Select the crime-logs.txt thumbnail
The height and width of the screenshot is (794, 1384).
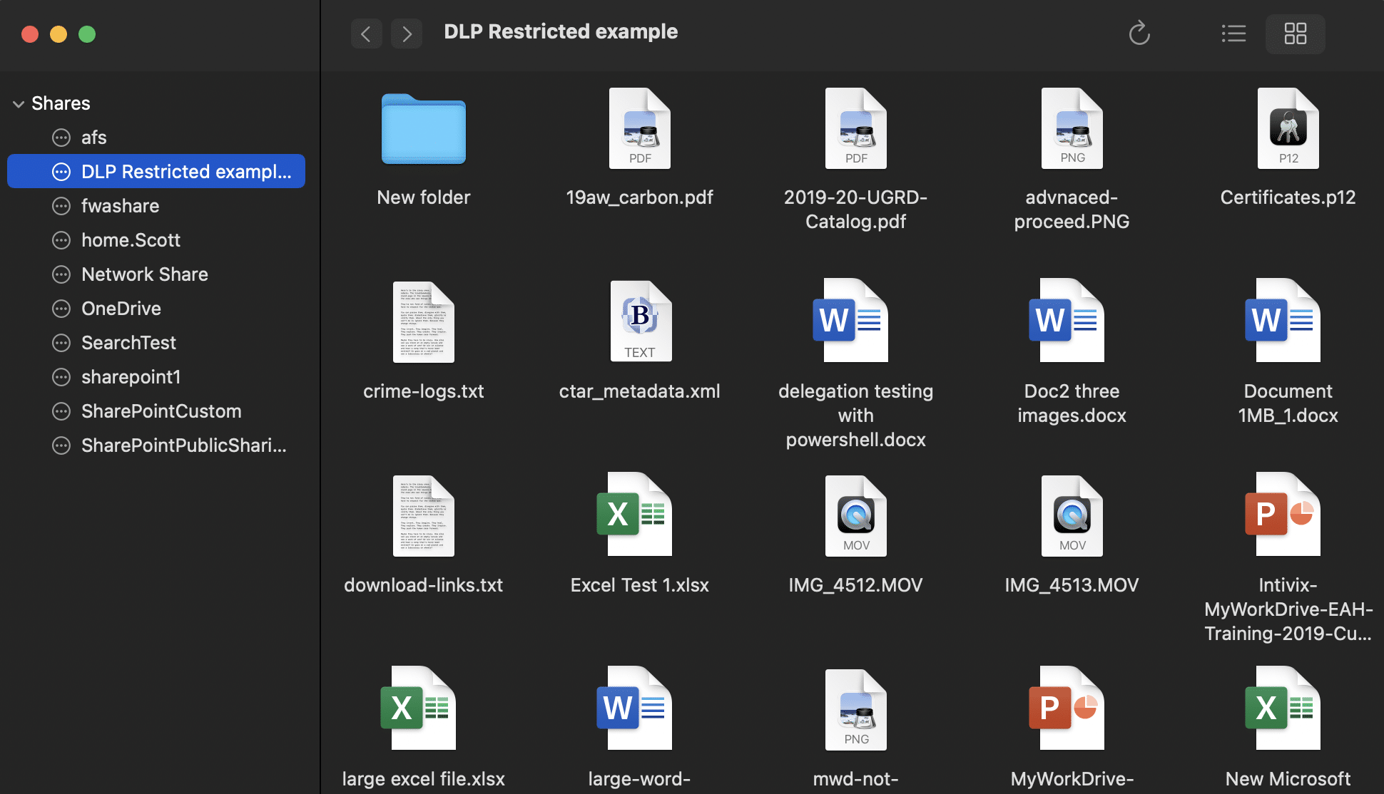(x=423, y=321)
